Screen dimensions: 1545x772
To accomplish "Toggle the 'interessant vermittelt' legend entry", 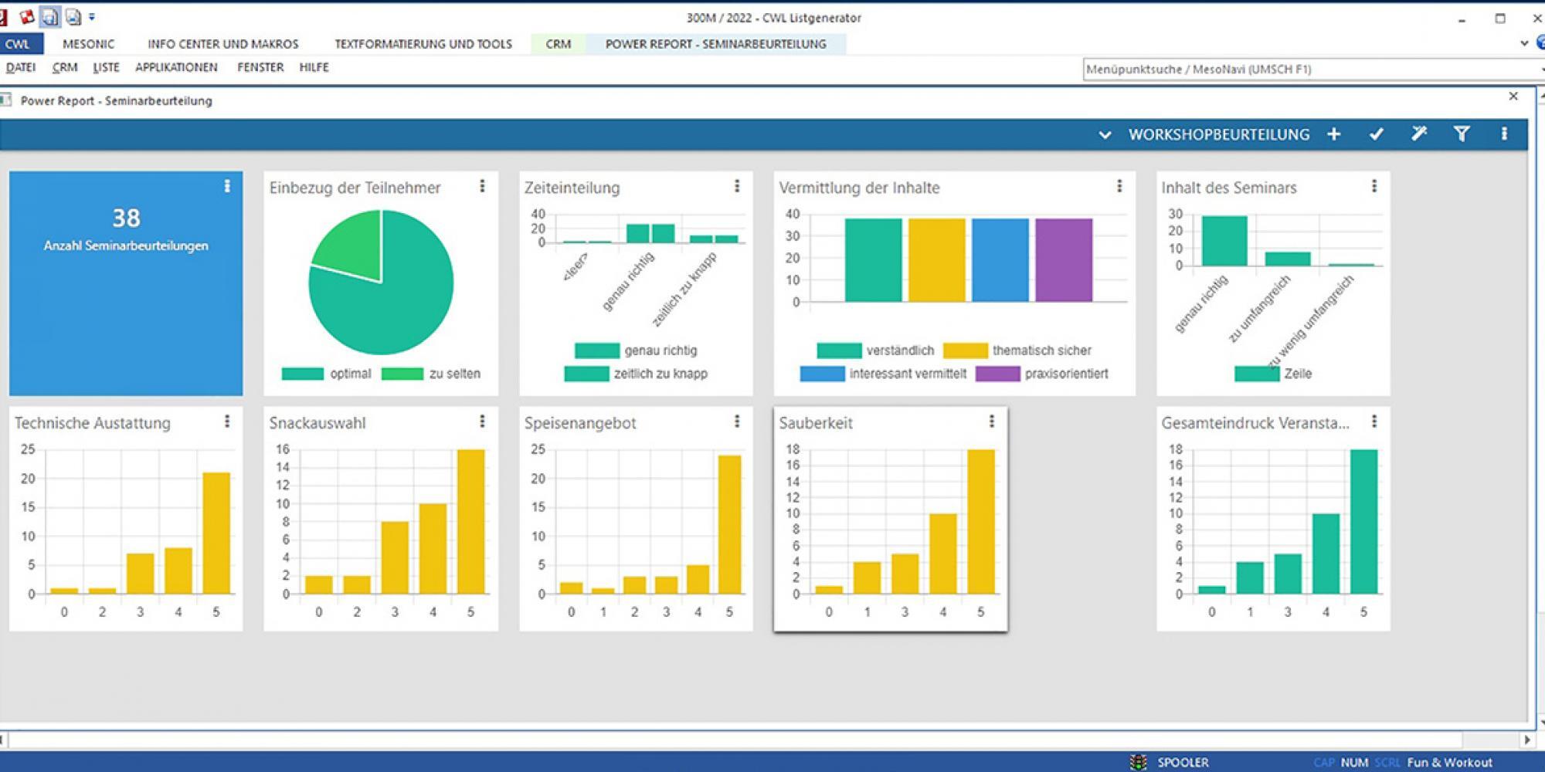I will point(883,374).
